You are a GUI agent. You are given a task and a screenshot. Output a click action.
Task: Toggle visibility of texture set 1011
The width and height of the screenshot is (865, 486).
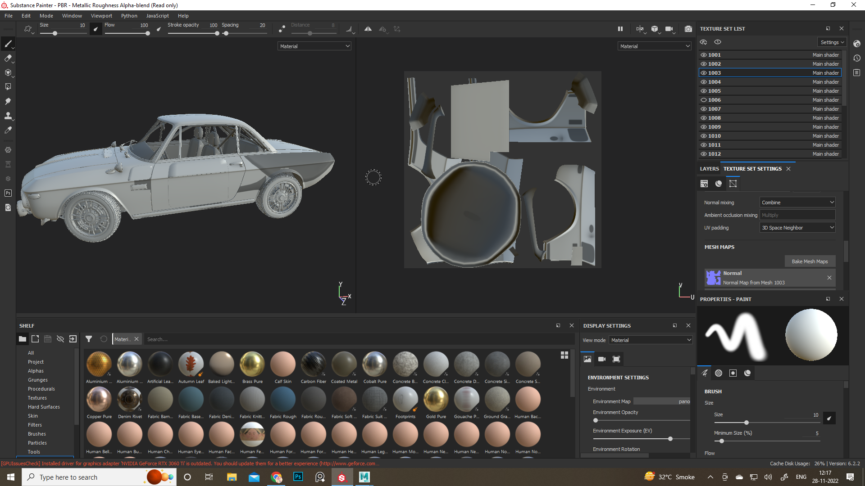703,145
